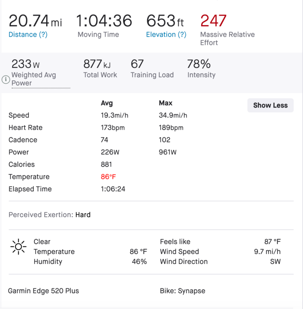Open the Elevation (?) help link

166,35
